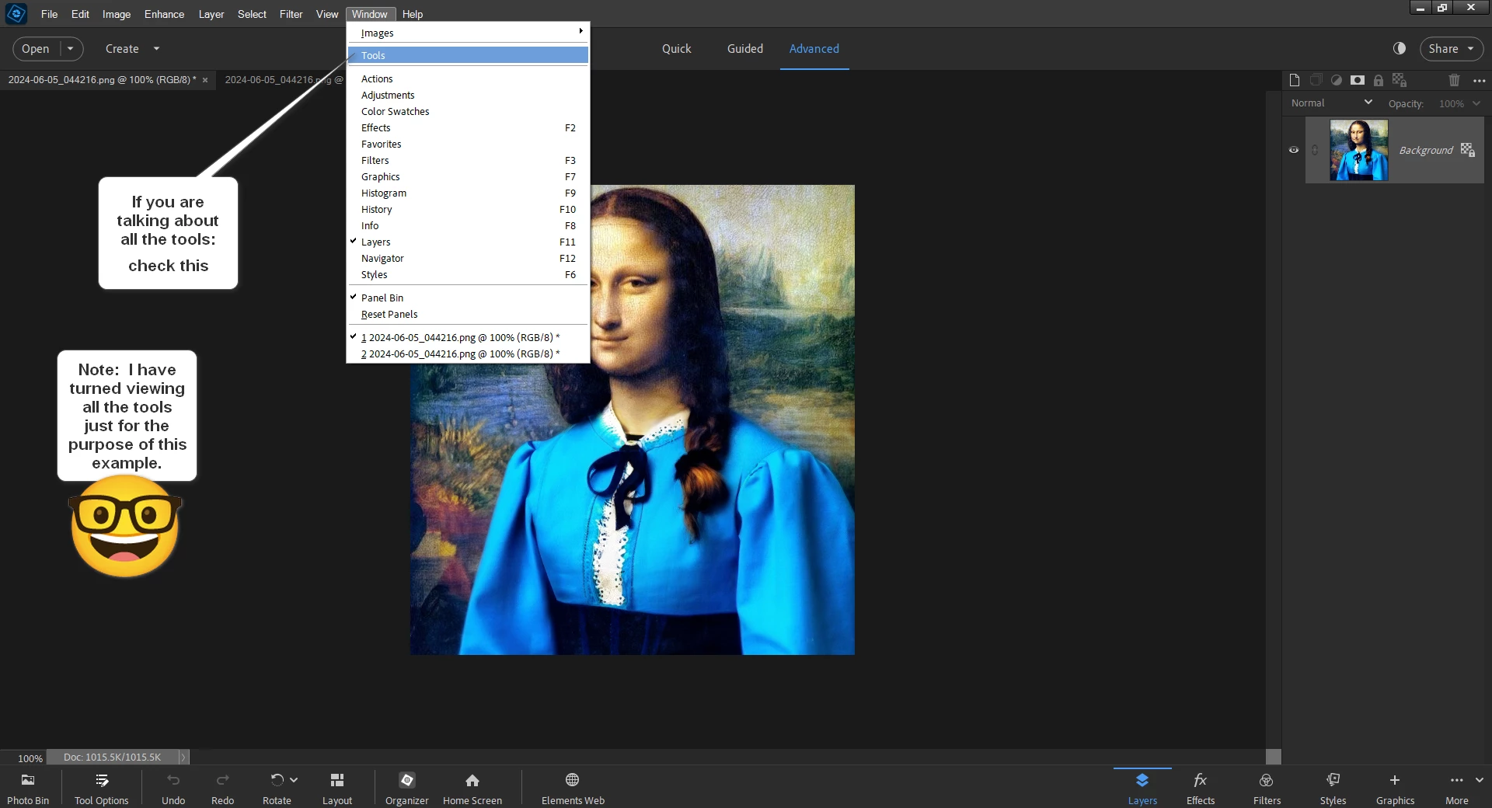The height and width of the screenshot is (808, 1492).
Task: Open Layers panel three-dot menu
Action: pos(1479,81)
